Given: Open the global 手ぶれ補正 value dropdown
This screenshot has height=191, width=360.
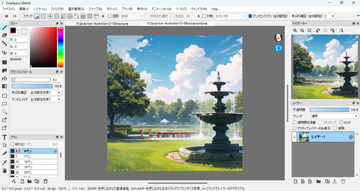Looking at the screenshot, I should tap(330, 16).
